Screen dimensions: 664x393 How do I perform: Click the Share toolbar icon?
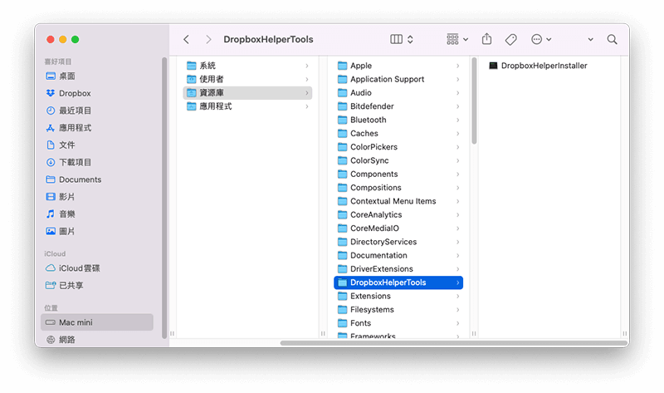tap(486, 39)
